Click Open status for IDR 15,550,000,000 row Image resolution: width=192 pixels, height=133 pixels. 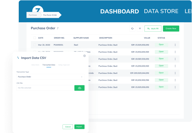(161, 52)
